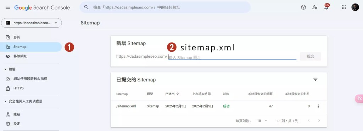Open the submitted sitemaps filter icon
This screenshot has height=131, width=363.
(315, 79)
